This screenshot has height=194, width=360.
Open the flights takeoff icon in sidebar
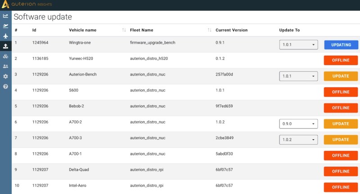click(5, 26)
